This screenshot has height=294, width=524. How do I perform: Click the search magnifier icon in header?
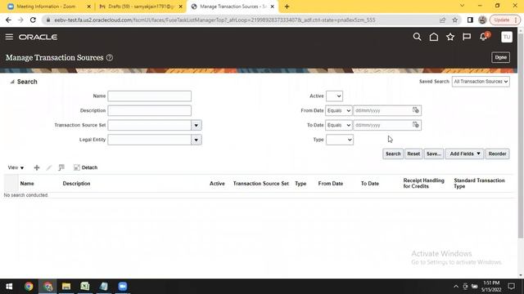tap(417, 37)
